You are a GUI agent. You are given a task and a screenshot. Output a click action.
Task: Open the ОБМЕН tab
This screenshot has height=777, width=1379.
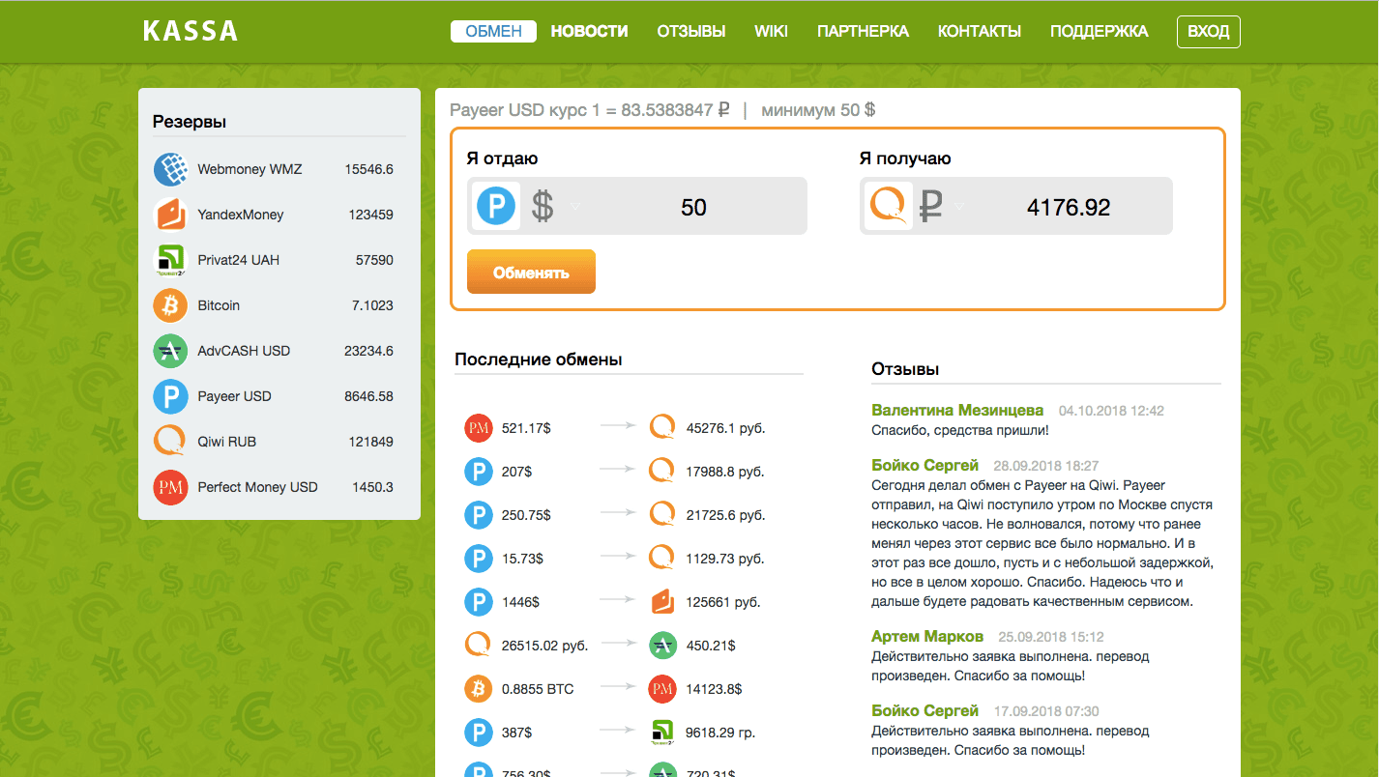pos(493,31)
